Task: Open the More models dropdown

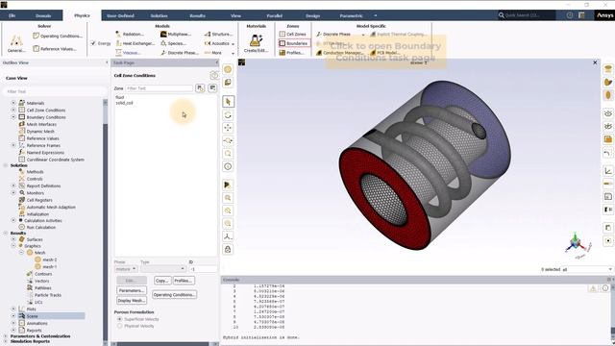Action: (233, 53)
